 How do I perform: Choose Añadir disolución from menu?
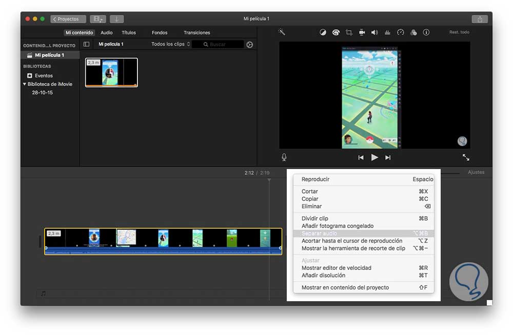[364, 275]
